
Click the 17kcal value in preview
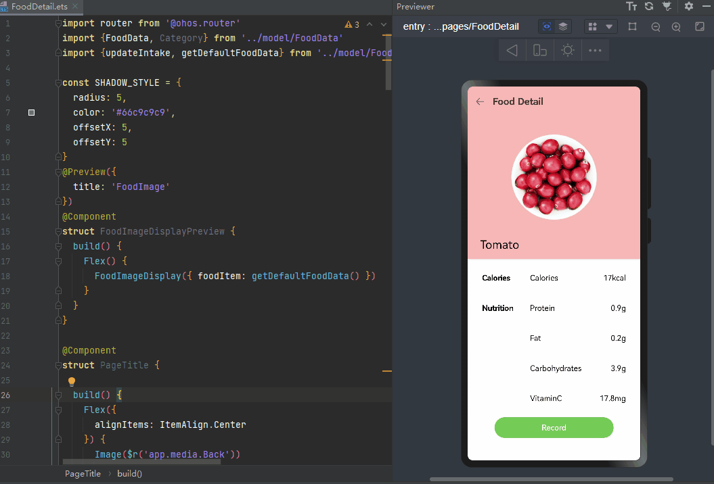click(615, 278)
